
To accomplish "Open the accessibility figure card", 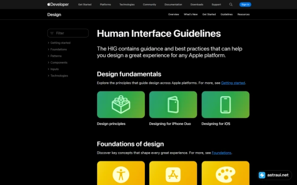I will click(121, 173).
